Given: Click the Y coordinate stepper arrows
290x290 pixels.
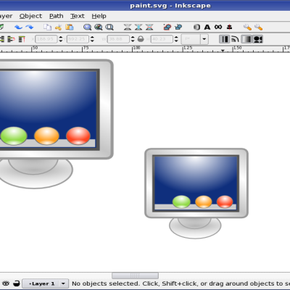Looking at the screenshot, I should 92,39.
